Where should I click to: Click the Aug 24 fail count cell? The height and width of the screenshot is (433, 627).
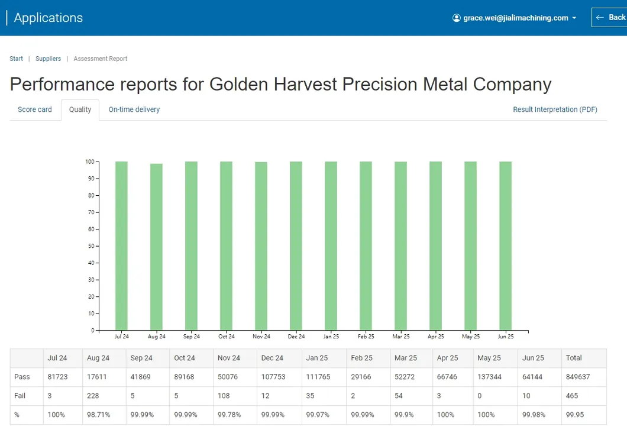93,396
